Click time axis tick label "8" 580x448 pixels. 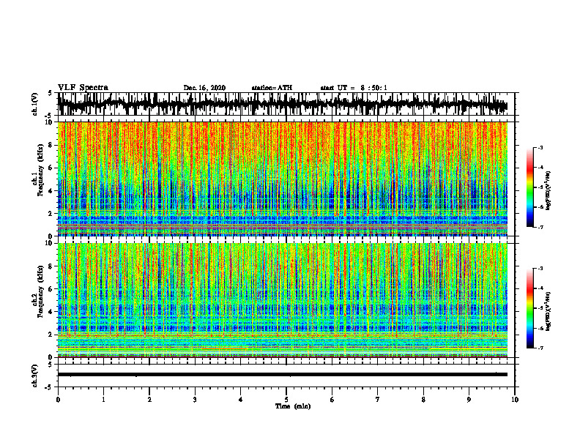tap(423, 400)
